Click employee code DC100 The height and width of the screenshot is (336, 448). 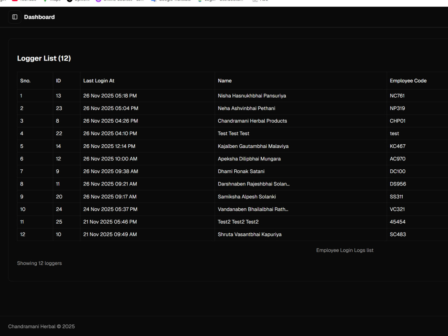[397, 172]
